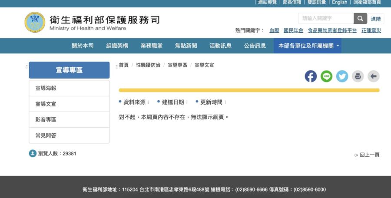Click the 瀏覽人數：29381 text
Screen dimensions: 391x198
57,154
